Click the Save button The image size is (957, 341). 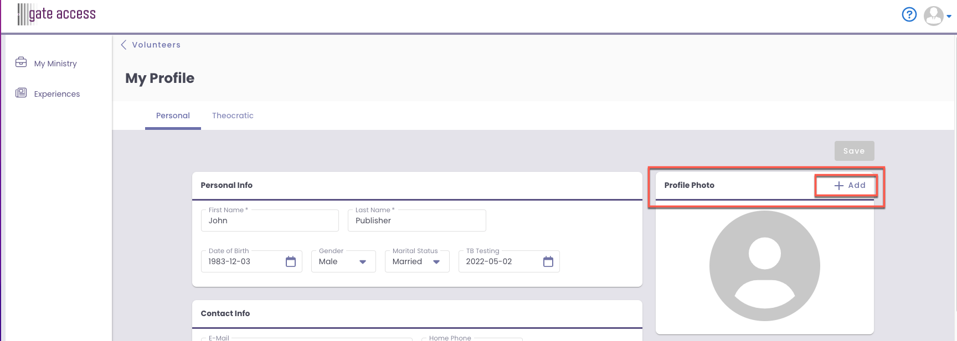(854, 151)
